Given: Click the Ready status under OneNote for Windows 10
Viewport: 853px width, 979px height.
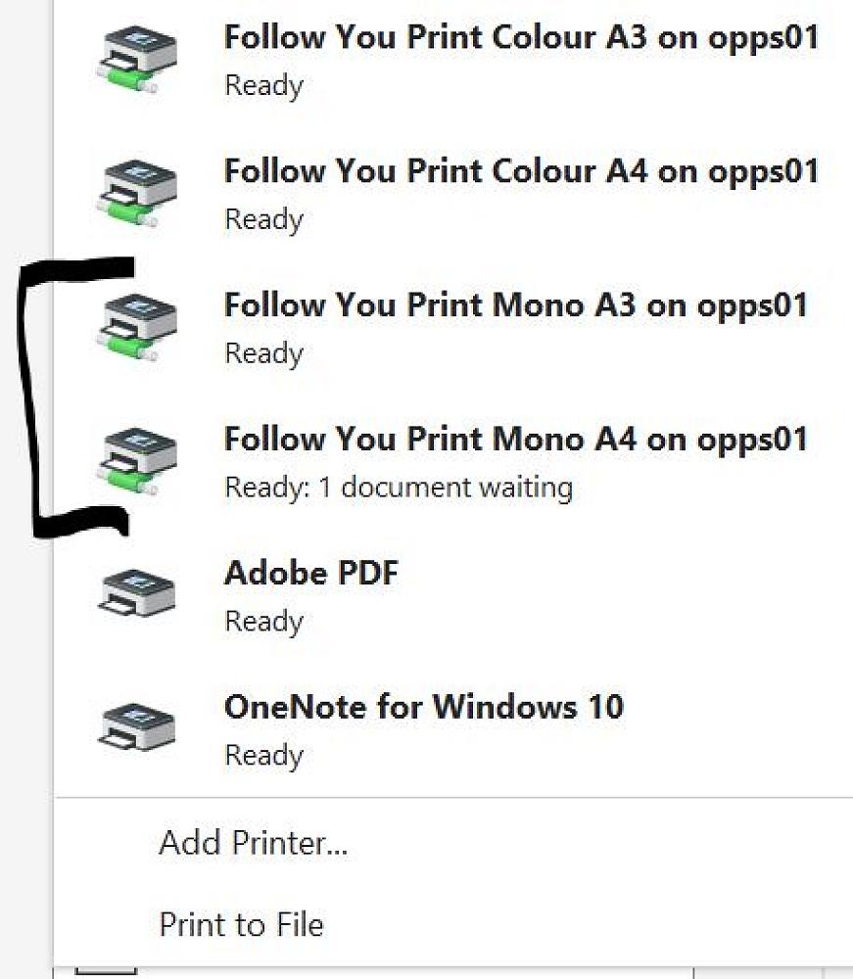Looking at the screenshot, I should (263, 755).
